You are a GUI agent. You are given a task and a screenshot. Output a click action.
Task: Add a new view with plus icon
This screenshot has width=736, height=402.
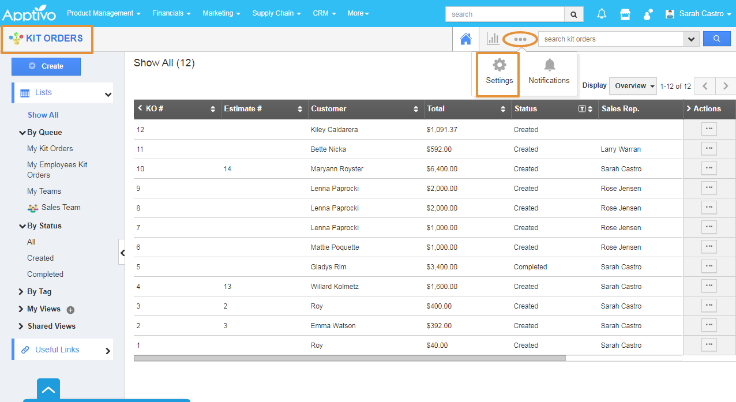pyautogui.click(x=70, y=310)
